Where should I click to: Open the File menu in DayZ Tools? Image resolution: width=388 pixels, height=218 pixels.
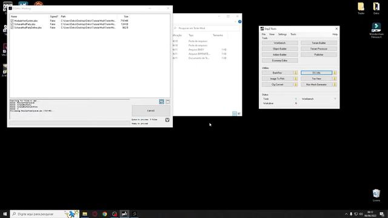[x=264, y=35]
